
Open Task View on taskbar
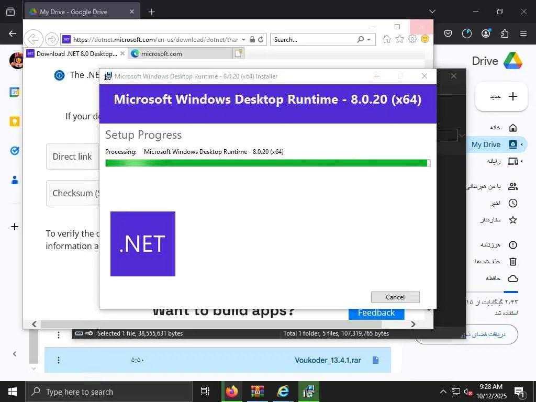(205, 392)
